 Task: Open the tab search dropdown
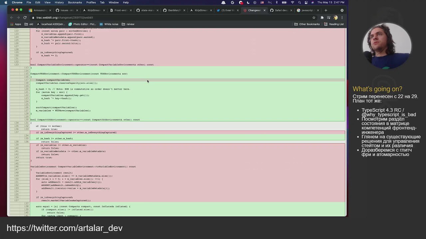[342, 10]
